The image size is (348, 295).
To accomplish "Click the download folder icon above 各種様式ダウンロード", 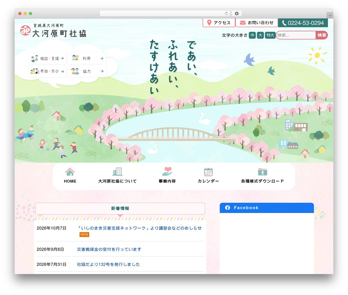I will (263, 172).
